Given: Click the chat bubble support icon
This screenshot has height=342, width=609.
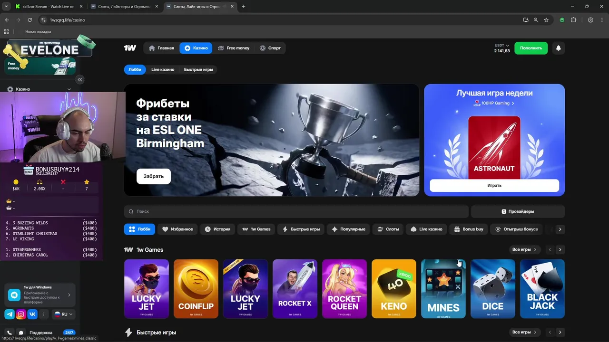Looking at the screenshot, I should 21,333.
